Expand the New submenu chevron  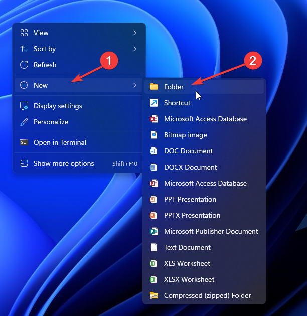(135, 85)
